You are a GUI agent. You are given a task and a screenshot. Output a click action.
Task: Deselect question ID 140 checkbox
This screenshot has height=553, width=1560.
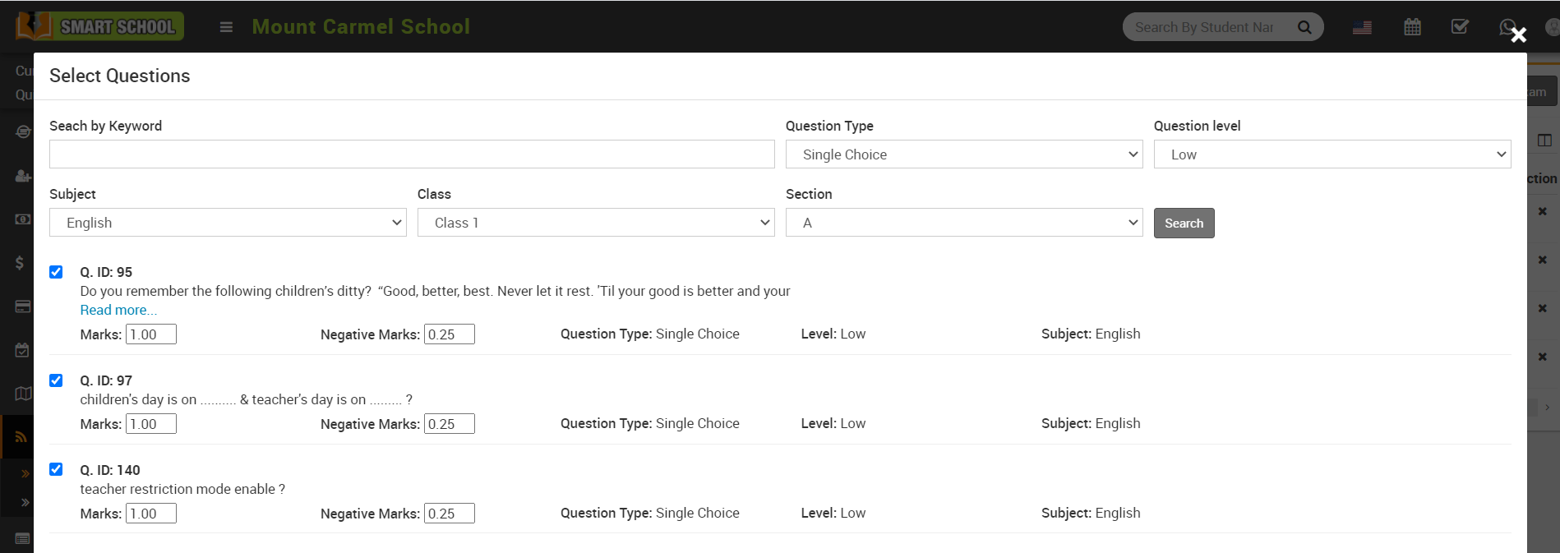coord(56,469)
